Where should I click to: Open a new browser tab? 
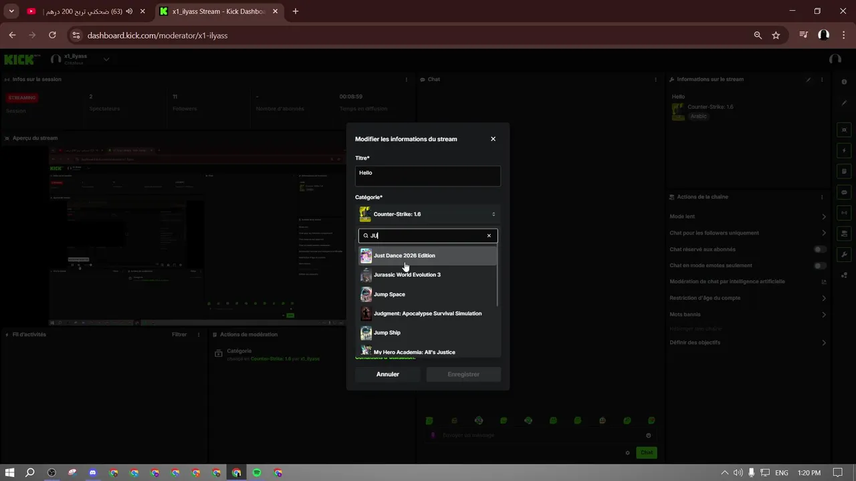[x=296, y=11]
